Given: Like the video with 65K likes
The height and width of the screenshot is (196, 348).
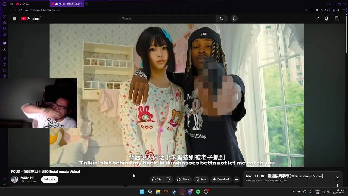Looking at the screenshot, I should coord(157,179).
